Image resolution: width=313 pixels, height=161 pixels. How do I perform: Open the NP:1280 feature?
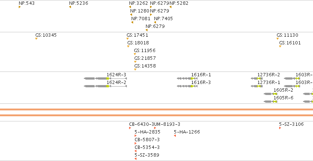(131, 15)
